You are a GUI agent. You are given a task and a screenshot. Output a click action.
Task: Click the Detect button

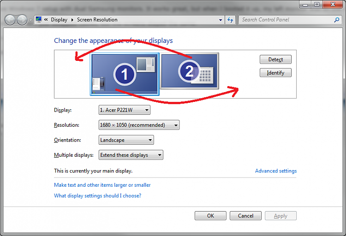[275, 59]
